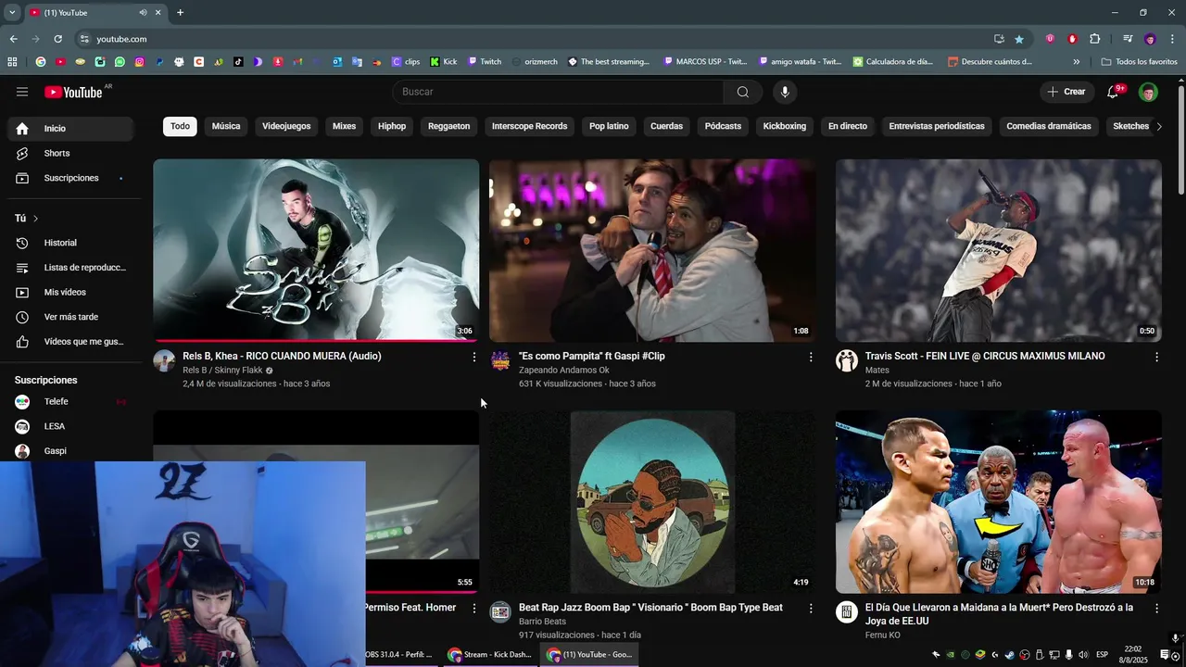Screen dimensions: 1186x667
Task: Expand the Tú section chevron
Action: [x=35, y=219]
